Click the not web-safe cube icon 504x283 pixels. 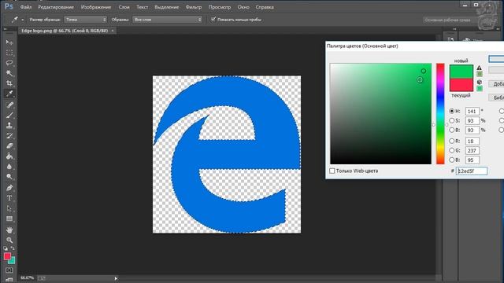pyautogui.click(x=480, y=82)
